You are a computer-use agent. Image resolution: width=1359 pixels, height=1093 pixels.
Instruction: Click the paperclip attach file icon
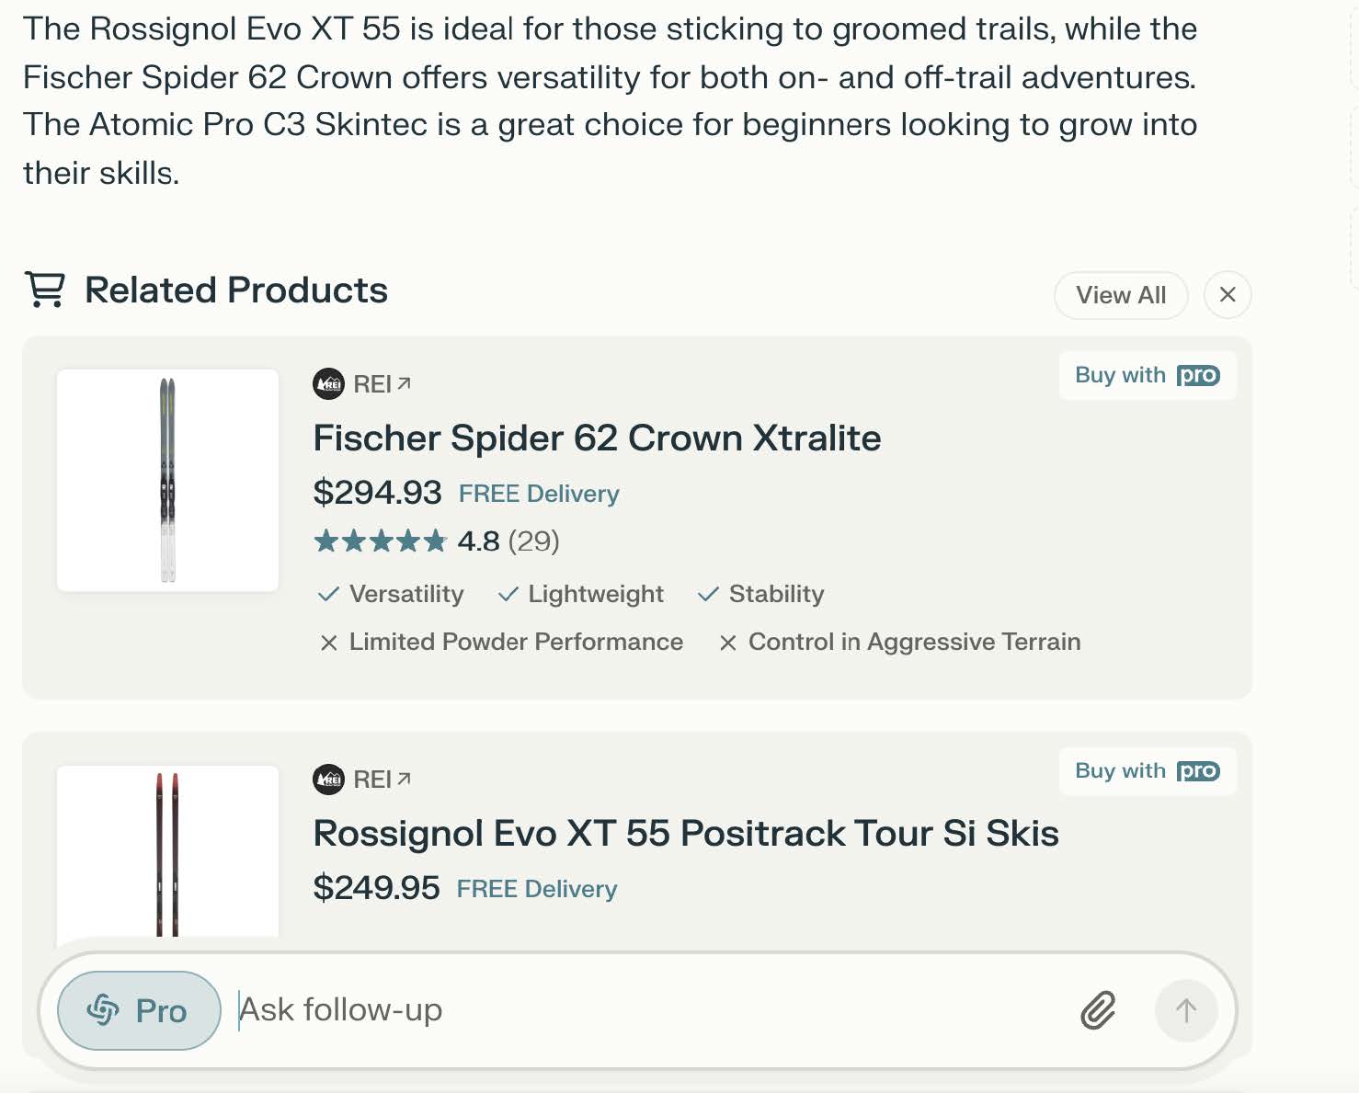pyautogui.click(x=1098, y=1010)
